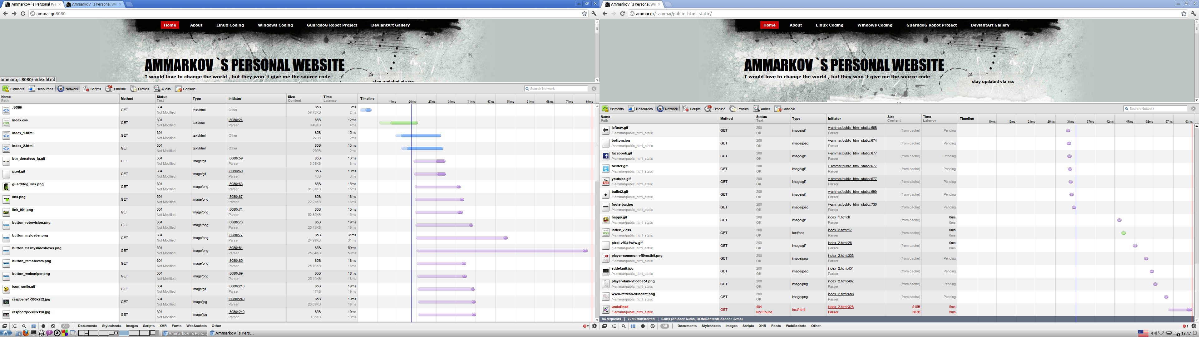1199x337 pixels.
Task: Open Resources panel in left DevTools
Action: [41, 88]
